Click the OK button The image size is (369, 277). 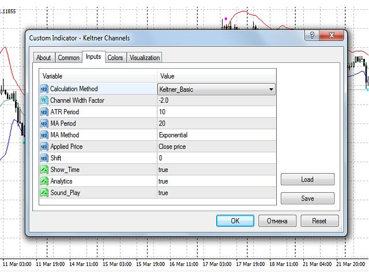(x=235, y=221)
